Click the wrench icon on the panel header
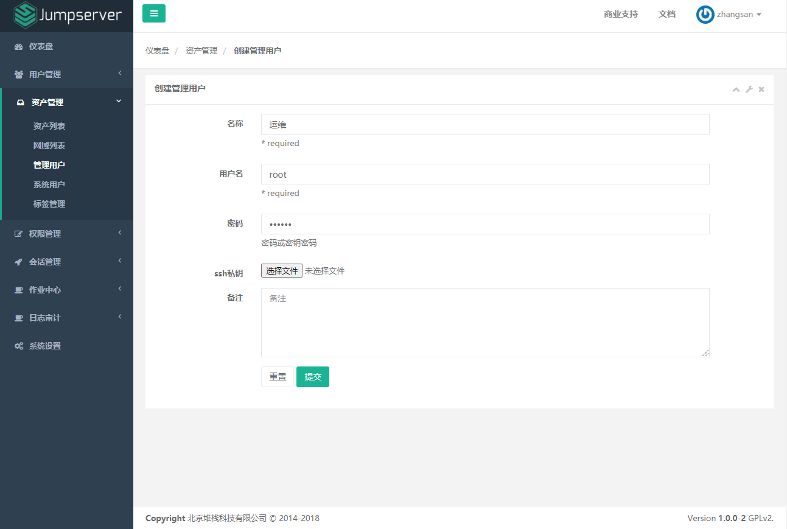 (x=749, y=89)
